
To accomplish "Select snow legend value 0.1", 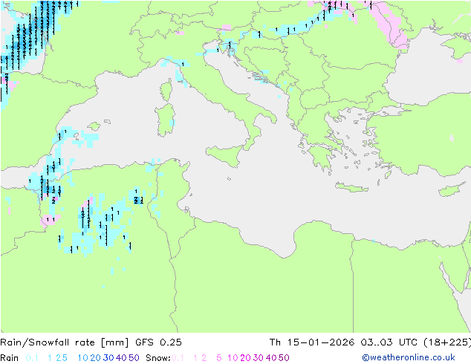I will click(178, 358).
